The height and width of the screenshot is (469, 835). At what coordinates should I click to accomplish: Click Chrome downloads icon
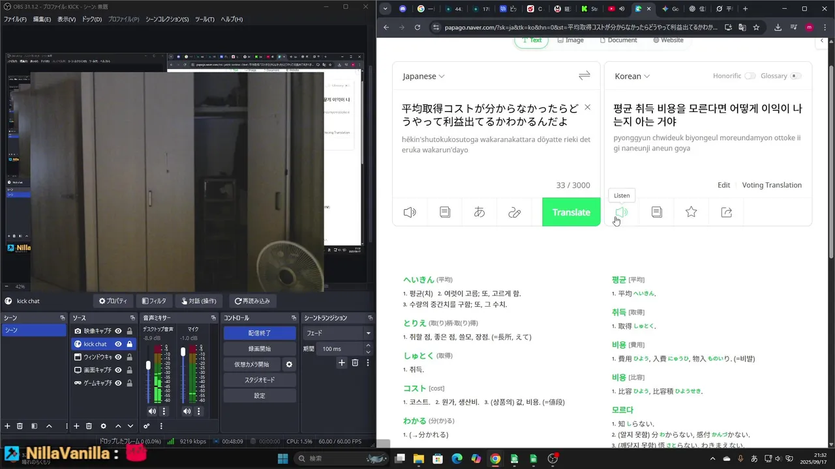(778, 27)
